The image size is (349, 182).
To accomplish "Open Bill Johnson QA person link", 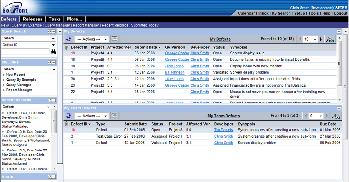I will [174, 73].
